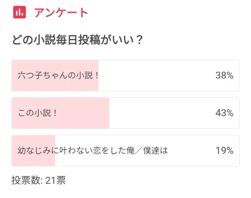The width and height of the screenshot is (251, 198).
Task: Click the red poll chart icon
Action: pyautogui.click(x=20, y=13)
